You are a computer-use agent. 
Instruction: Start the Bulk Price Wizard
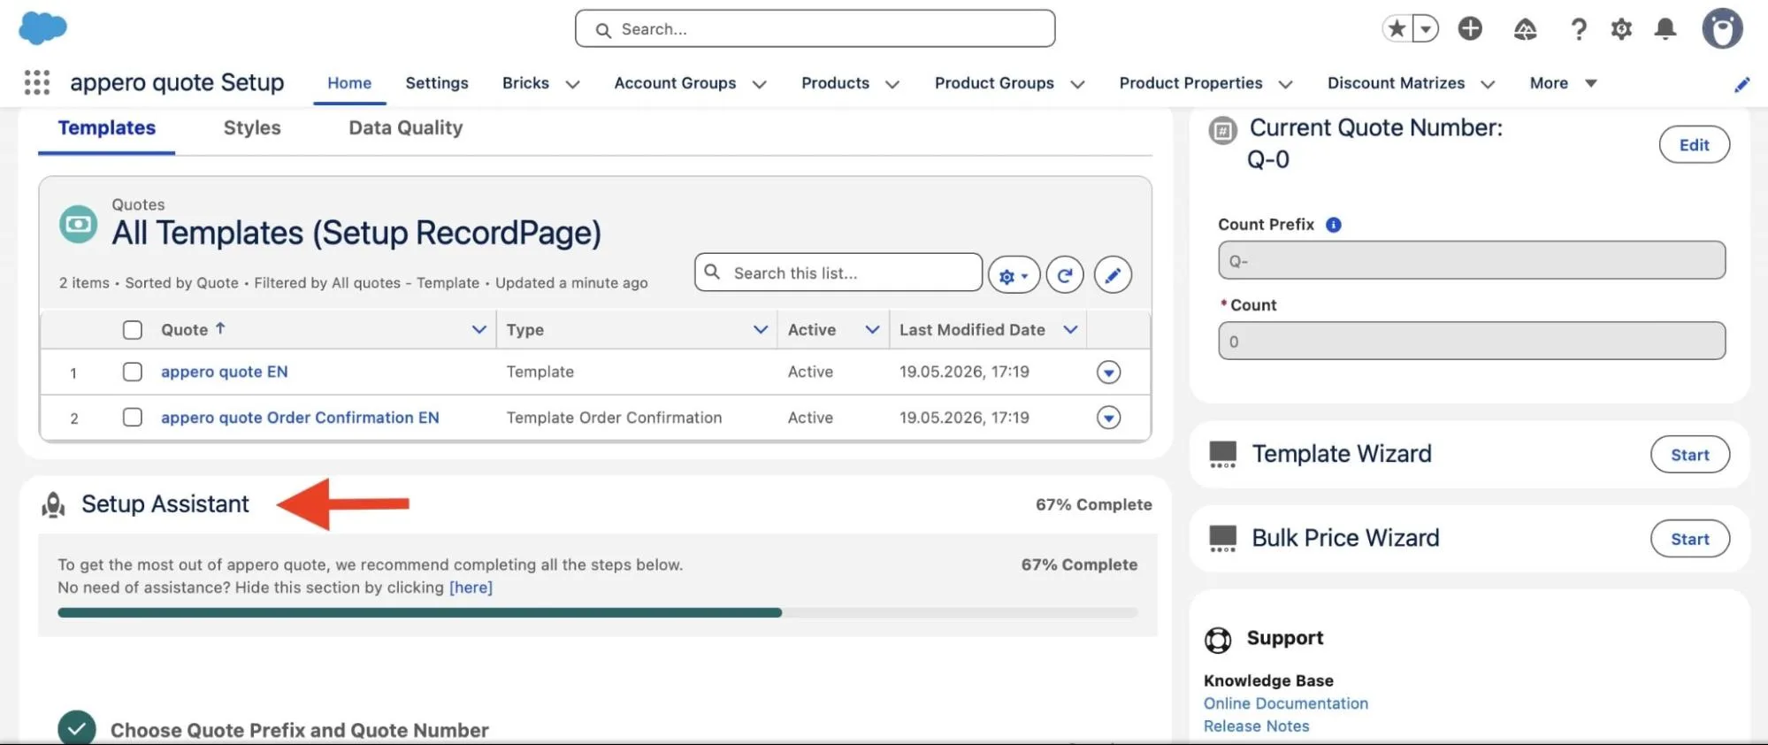click(x=1689, y=539)
